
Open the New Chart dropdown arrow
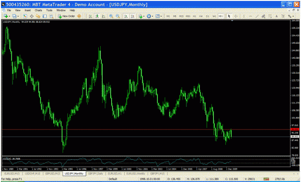point(9,16)
